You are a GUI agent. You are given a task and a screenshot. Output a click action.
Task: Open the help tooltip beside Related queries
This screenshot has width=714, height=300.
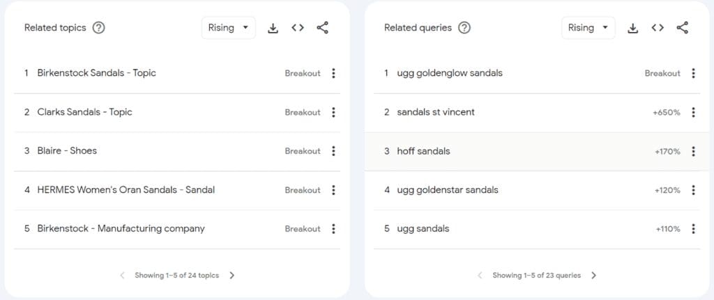tap(464, 28)
